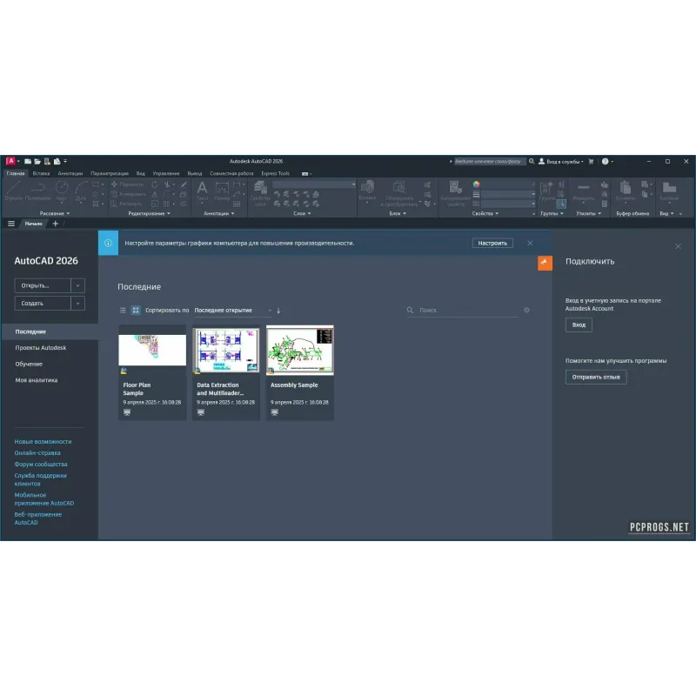Switch recent files to list view
Screen dimensions: 696x696
(x=123, y=310)
